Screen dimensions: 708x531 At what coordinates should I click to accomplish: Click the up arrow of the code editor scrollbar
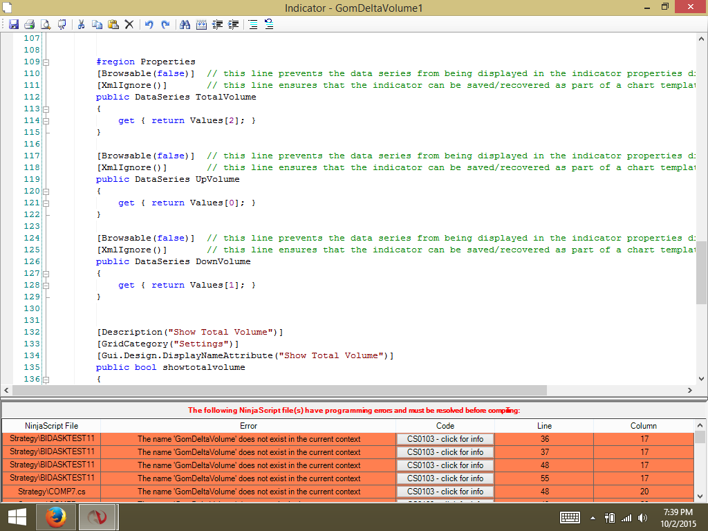click(701, 39)
